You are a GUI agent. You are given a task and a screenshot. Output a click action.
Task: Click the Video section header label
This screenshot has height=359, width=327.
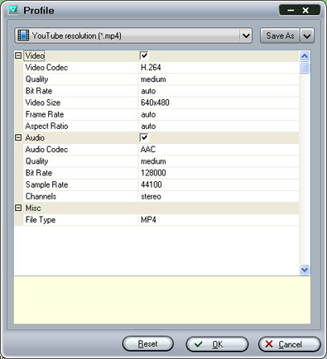tap(35, 55)
